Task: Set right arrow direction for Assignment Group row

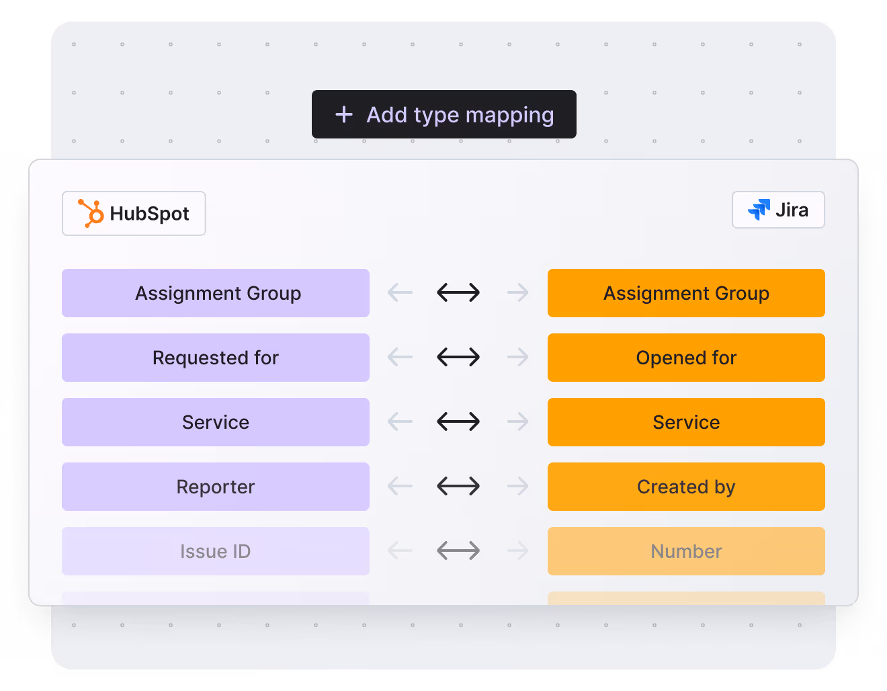Action: click(x=517, y=292)
